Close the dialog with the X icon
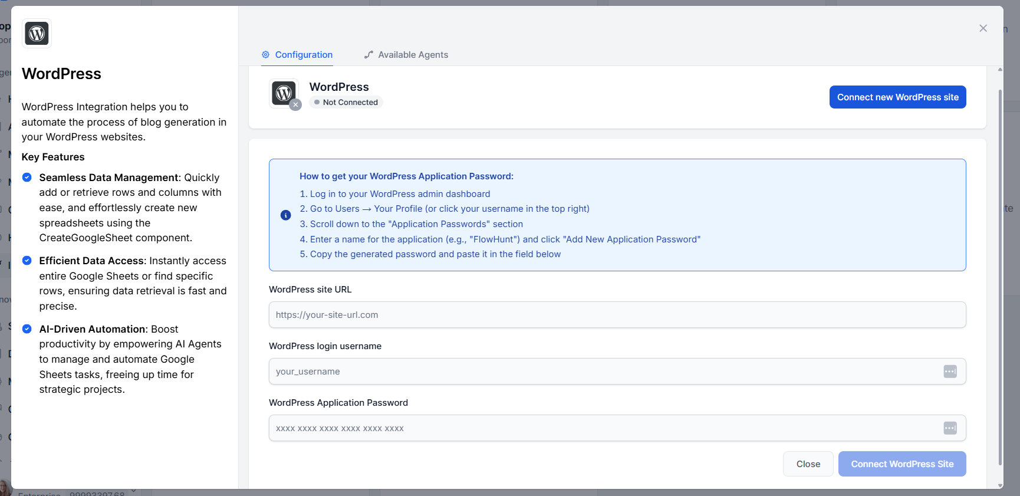Screen dimensions: 1020x496 (x=983, y=28)
